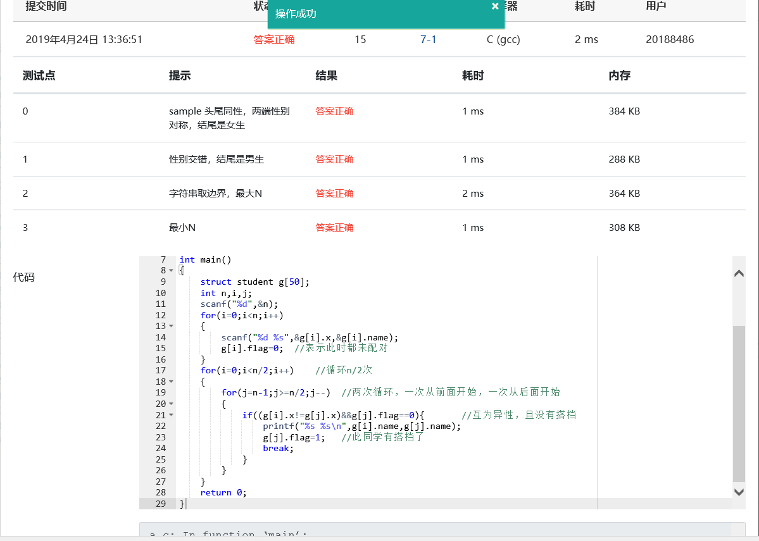The height and width of the screenshot is (541, 759).
Task: Click the C (gcc) compiler cell
Action: [x=503, y=39]
